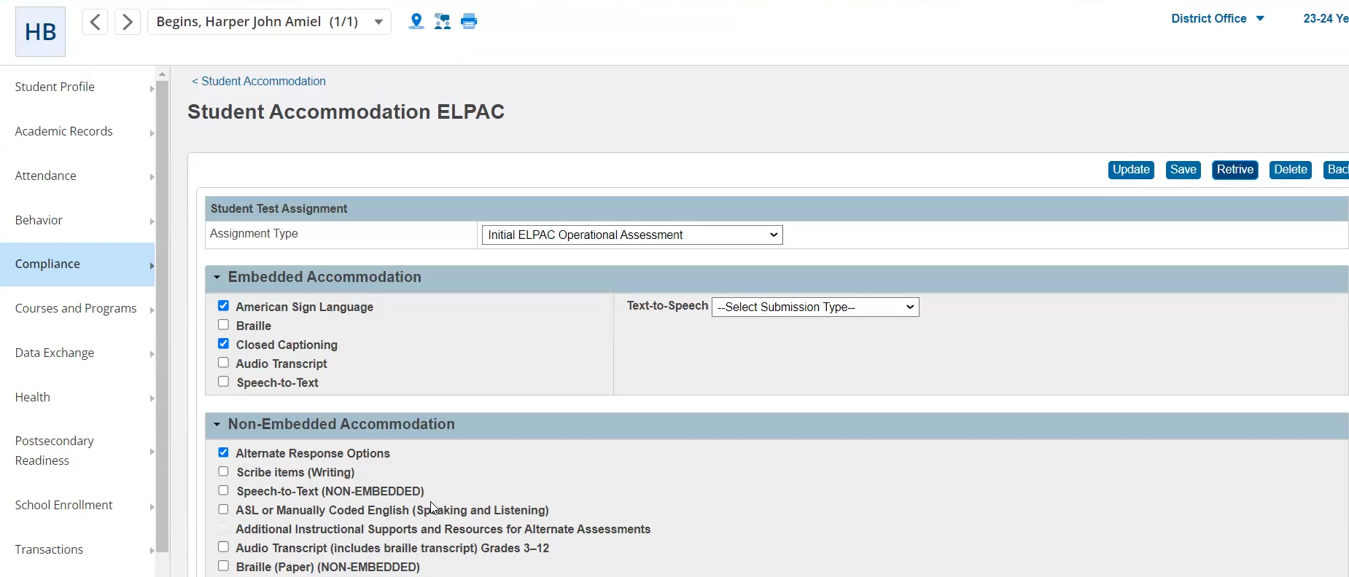Open the student name selector dropdown
The image size is (1349, 577).
pos(378,22)
